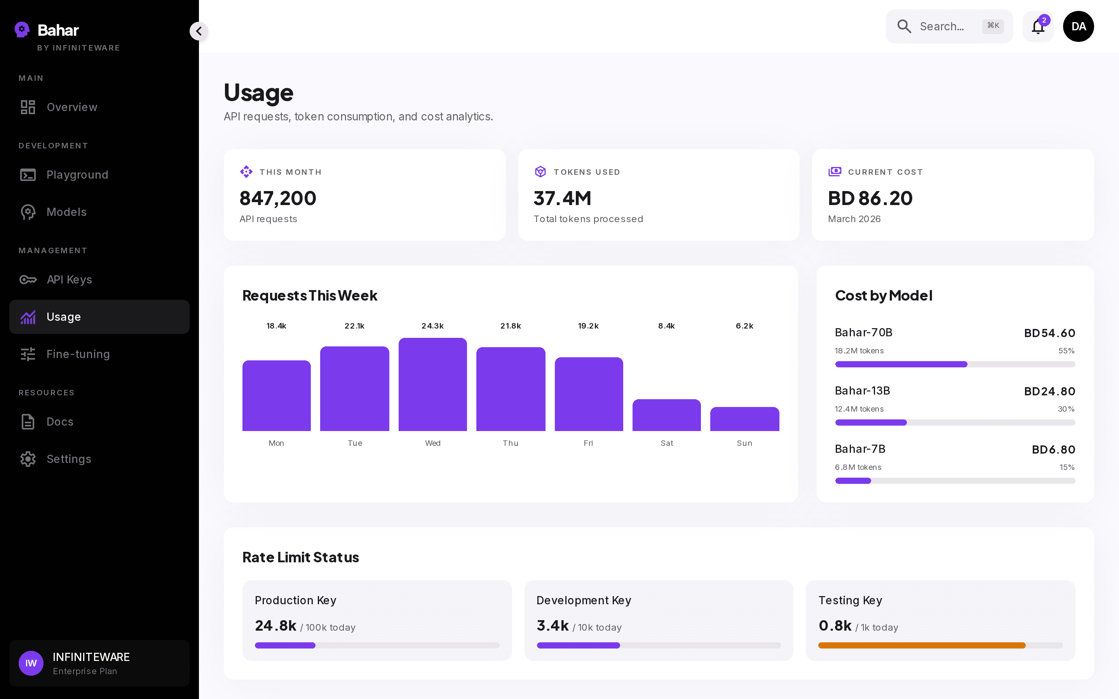
Task: Select the Tuesday requests bar
Action: (x=355, y=389)
